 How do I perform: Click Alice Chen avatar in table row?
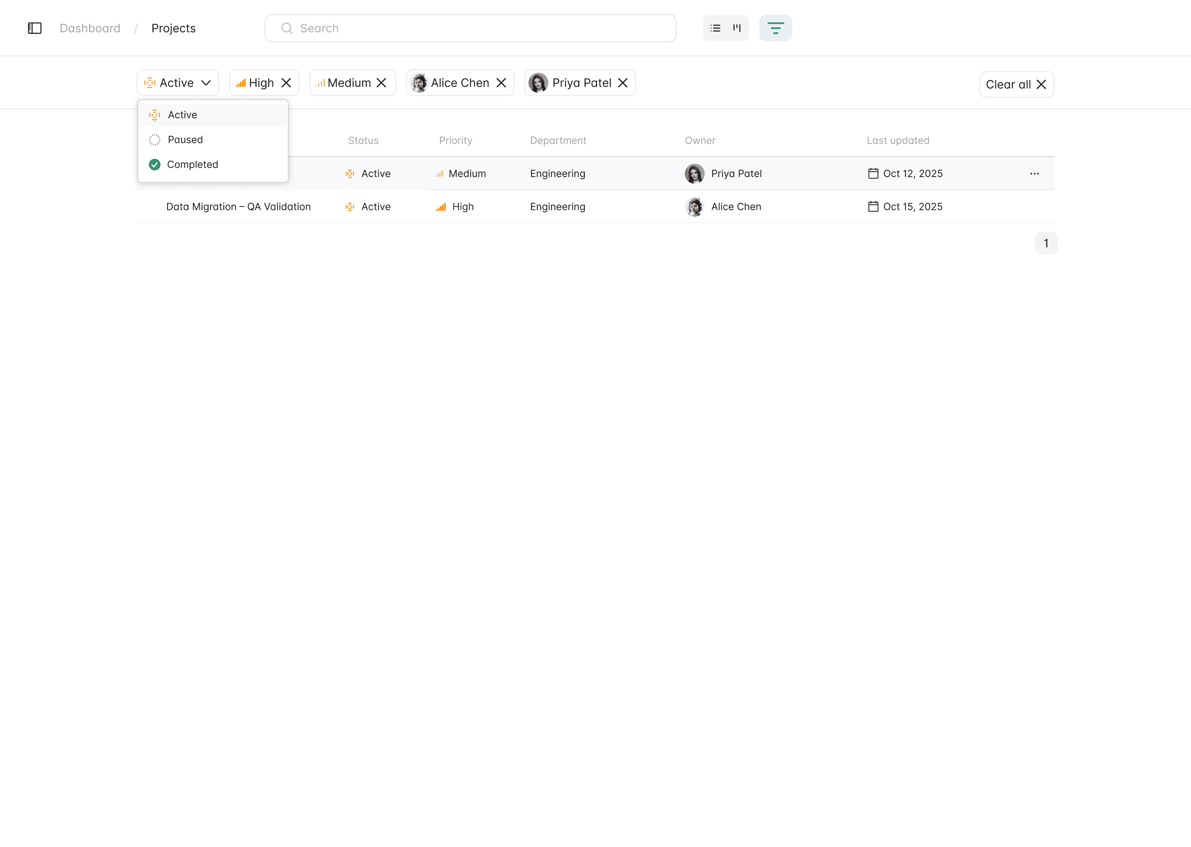coord(694,206)
